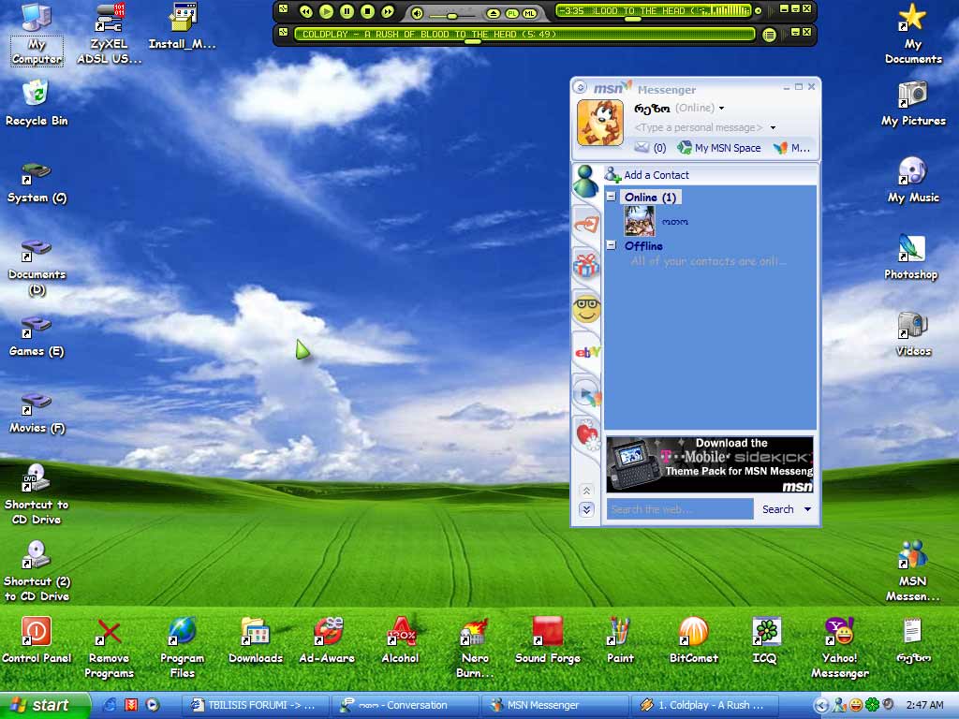
Task: Click the Taz display picture
Action: (600, 123)
